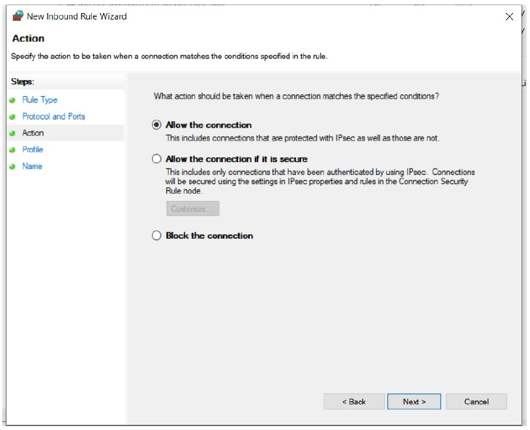Select the Block the connection option

pyautogui.click(x=156, y=235)
